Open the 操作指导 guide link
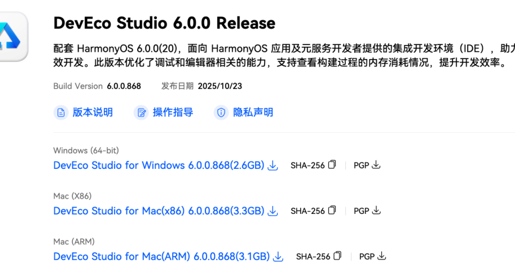The height and width of the screenshot is (280, 515). pyautogui.click(x=172, y=113)
